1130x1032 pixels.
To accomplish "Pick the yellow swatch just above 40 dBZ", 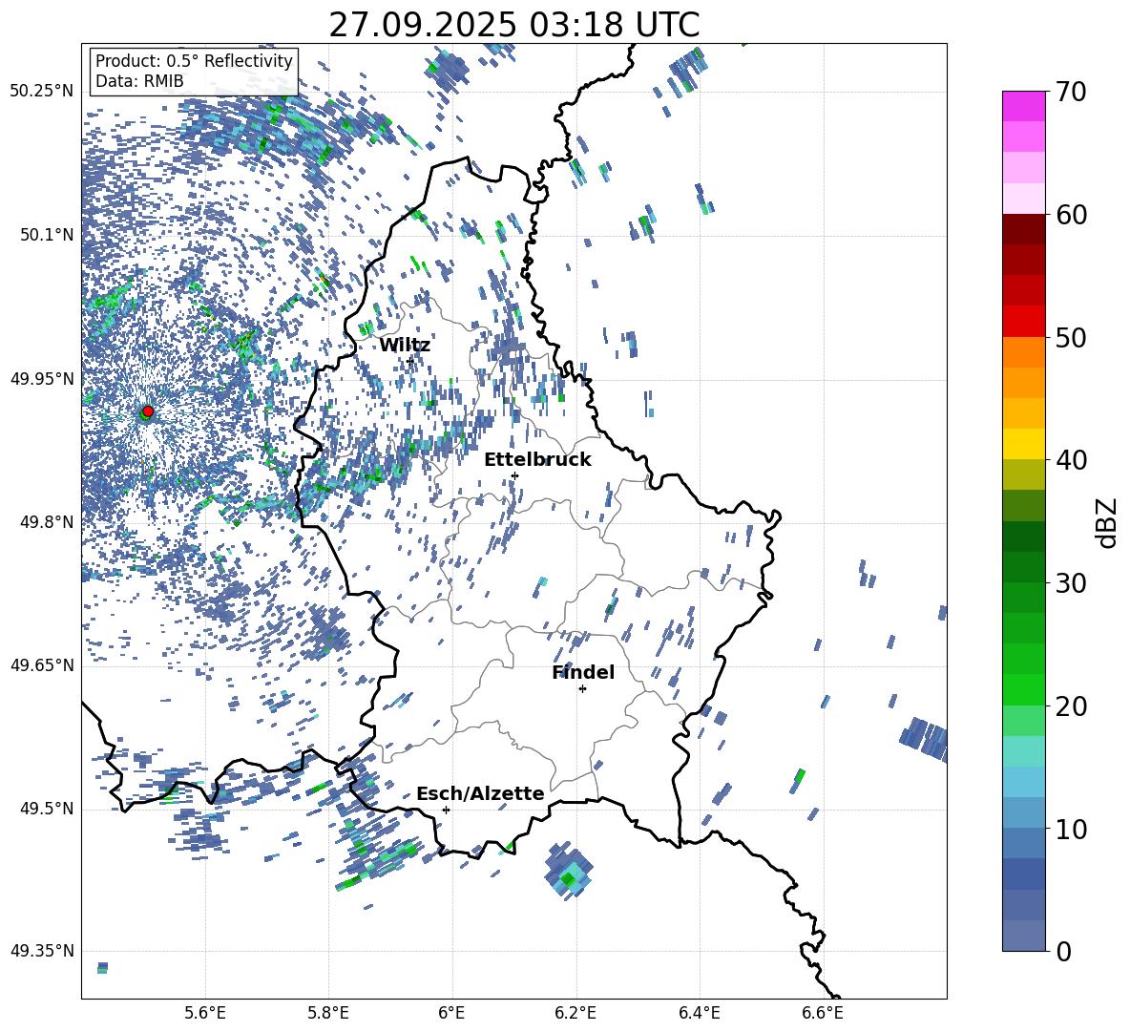I will (x=1024, y=444).
